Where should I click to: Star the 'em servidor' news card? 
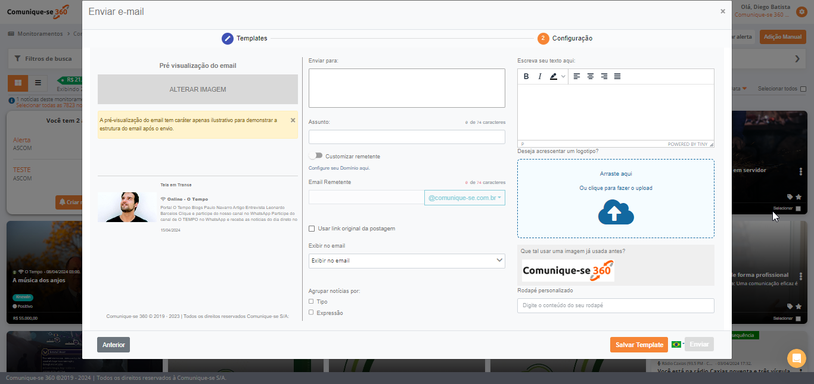pos(799,197)
